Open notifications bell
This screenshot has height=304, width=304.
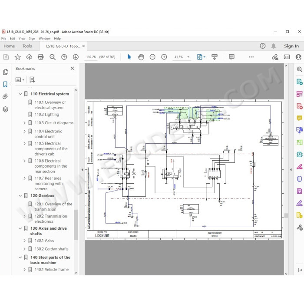[273, 46]
